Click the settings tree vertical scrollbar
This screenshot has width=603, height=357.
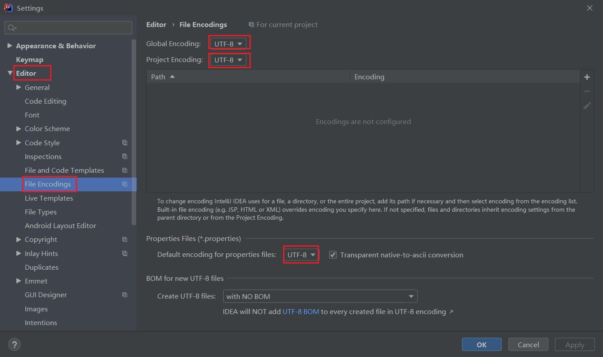tap(134, 132)
